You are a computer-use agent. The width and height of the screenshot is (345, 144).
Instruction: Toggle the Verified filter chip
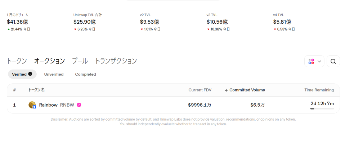19,74
